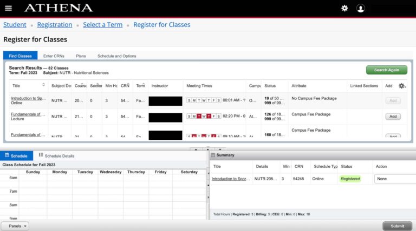Open the results table column settings gear

[x=402, y=86]
